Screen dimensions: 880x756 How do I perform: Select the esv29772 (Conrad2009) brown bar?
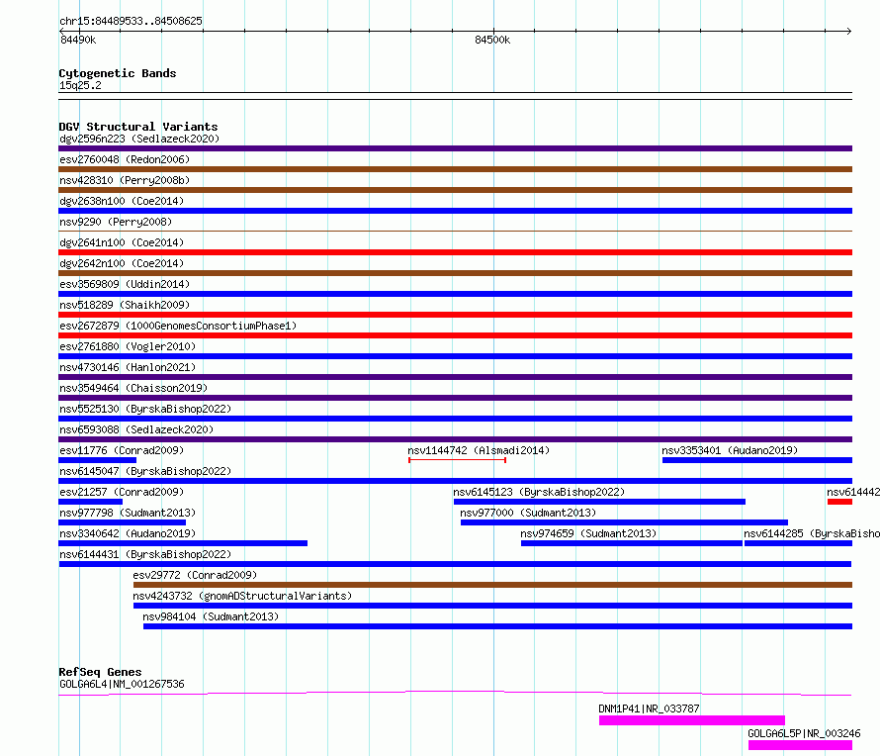[492, 585]
